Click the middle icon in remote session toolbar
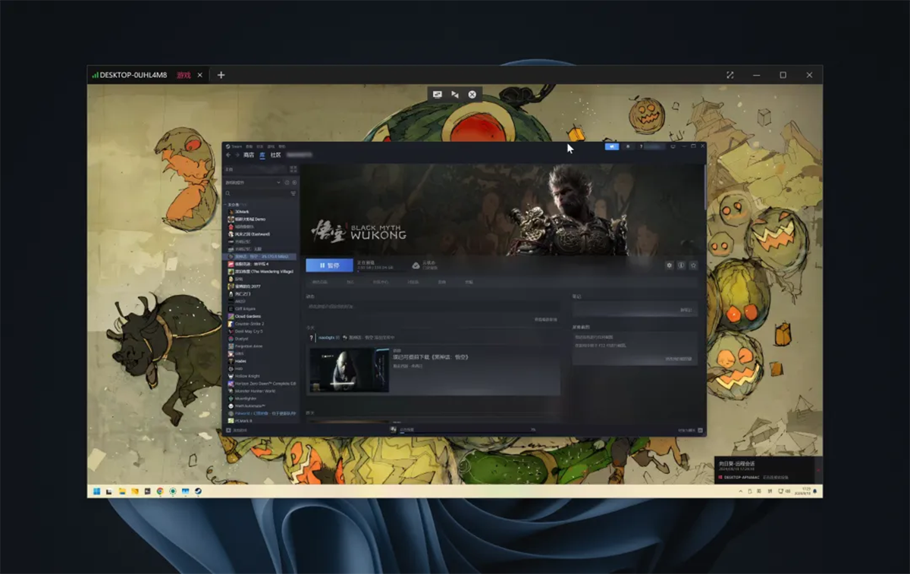Screen dimensions: 910x574 pos(455,95)
